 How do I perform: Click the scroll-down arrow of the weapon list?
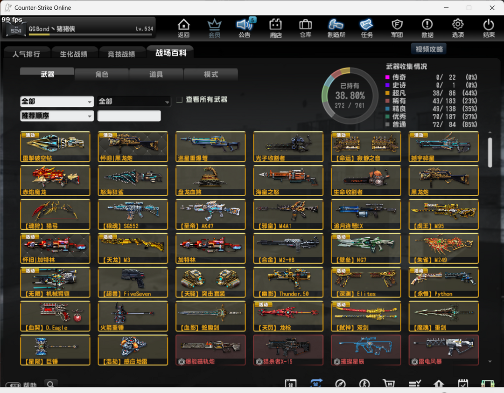490,362
